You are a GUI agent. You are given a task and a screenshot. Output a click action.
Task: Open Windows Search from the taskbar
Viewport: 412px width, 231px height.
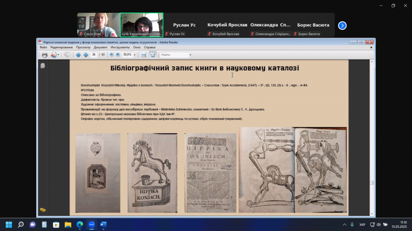click(x=21, y=225)
